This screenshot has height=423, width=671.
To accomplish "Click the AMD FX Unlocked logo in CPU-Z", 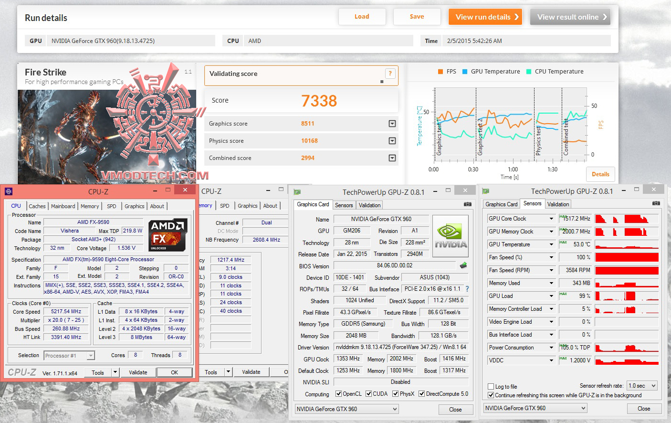I will point(167,235).
